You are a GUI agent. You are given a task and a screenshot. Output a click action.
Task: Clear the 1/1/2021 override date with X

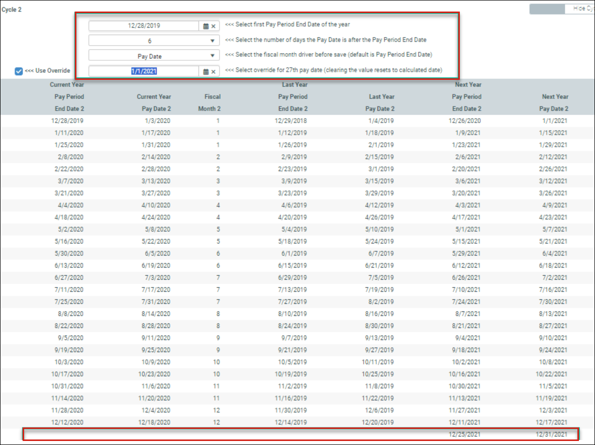coord(213,72)
